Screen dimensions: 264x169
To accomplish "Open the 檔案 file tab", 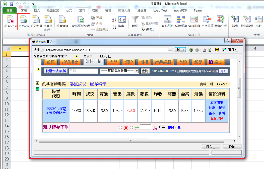I will tap(10, 11).
